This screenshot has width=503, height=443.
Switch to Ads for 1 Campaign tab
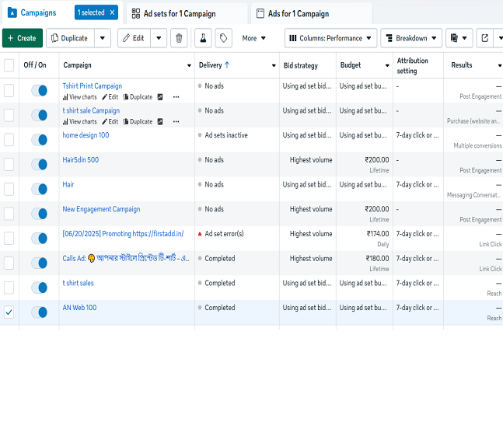(299, 13)
